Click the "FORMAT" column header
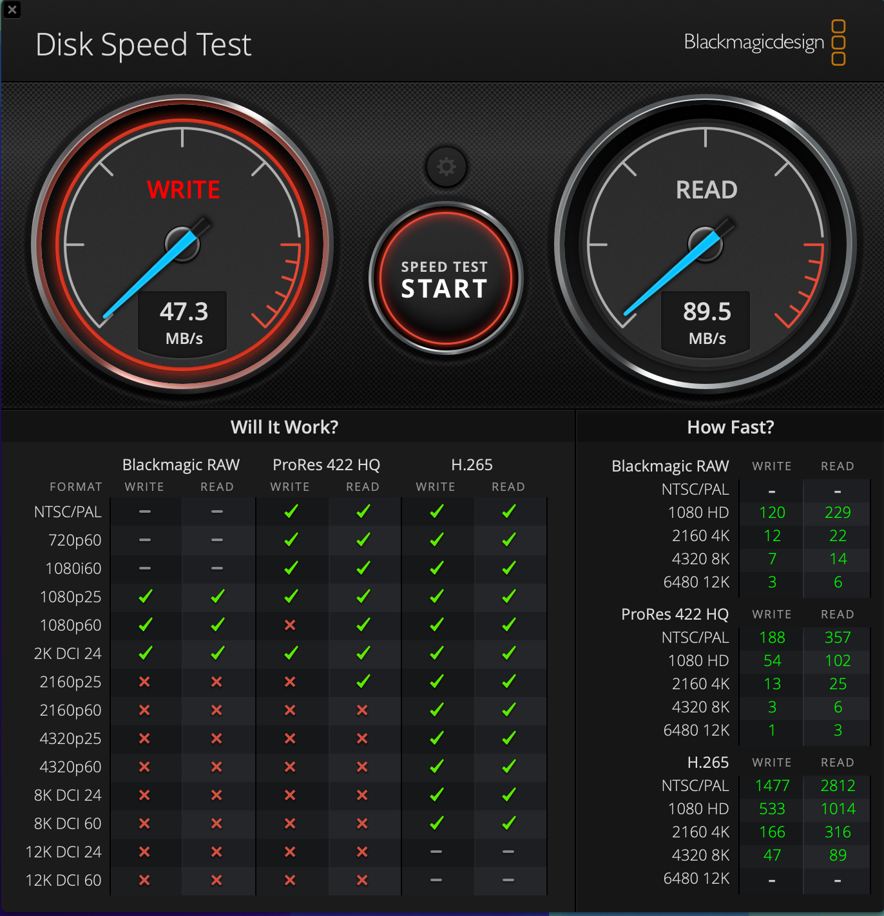The image size is (884, 916). pos(76,487)
